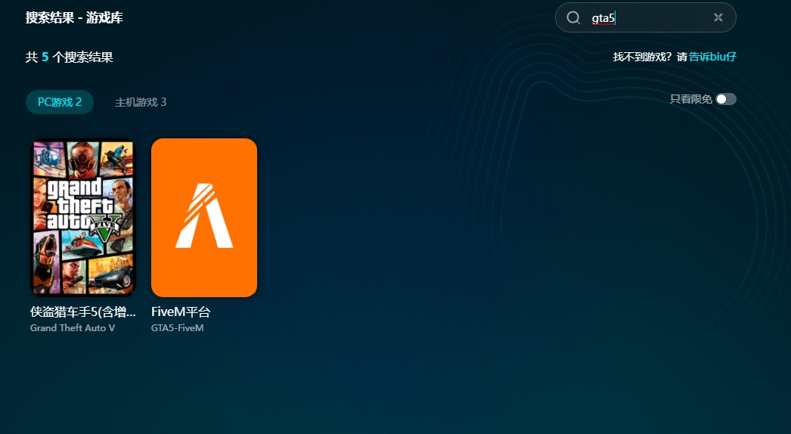Click the magnifier search icon
Screen dimensions: 791x434
tap(573, 17)
